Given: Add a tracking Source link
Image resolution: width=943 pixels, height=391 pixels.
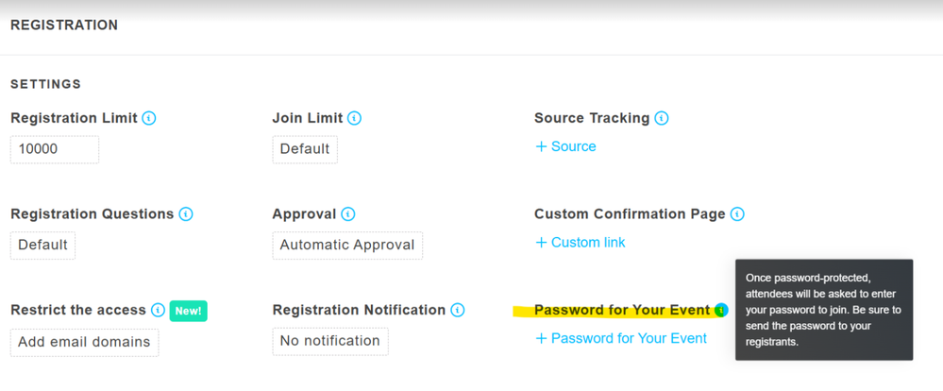Looking at the screenshot, I should (565, 146).
